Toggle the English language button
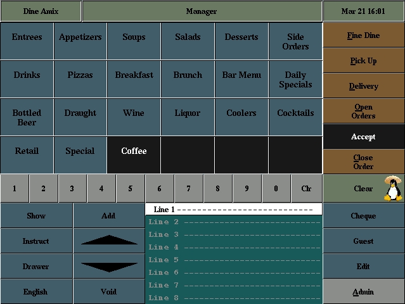 click(x=36, y=291)
